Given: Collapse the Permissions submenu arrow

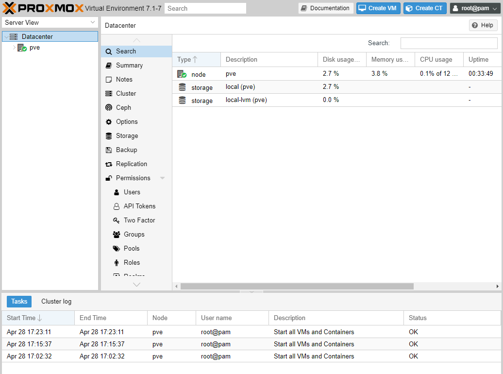Looking at the screenshot, I should [x=162, y=178].
